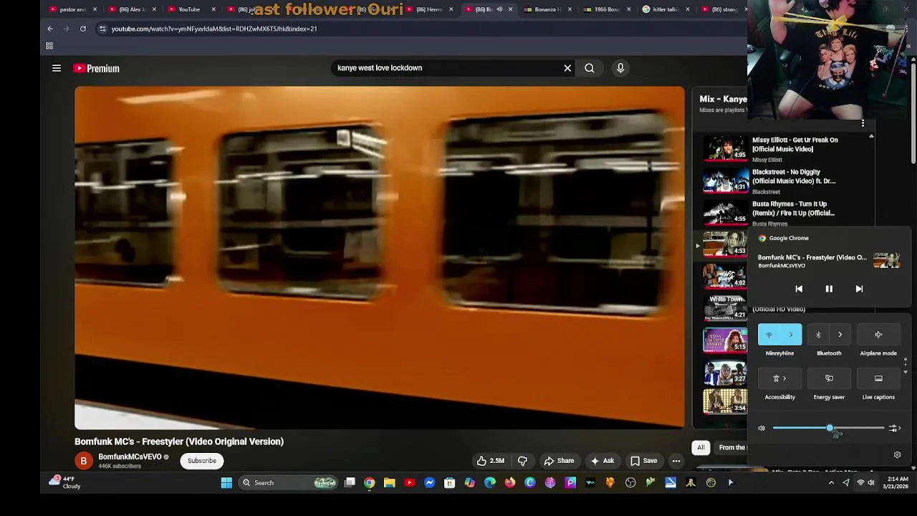Screen dimensions: 917x516
Task: Play the White Town 4:21 video thumbnail
Action: [725, 307]
